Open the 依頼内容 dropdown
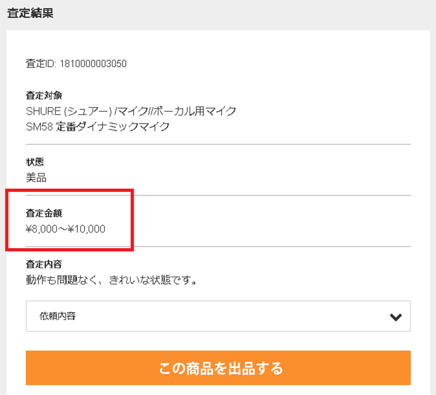436x395 pixels. point(218,316)
